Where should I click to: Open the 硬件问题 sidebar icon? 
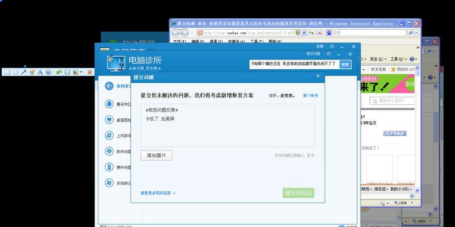[x=109, y=167]
